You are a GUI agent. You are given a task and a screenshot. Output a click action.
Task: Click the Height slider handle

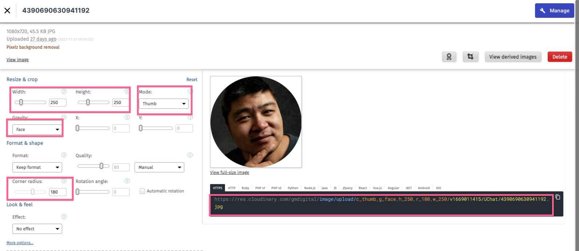pyautogui.click(x=88, y=103)
